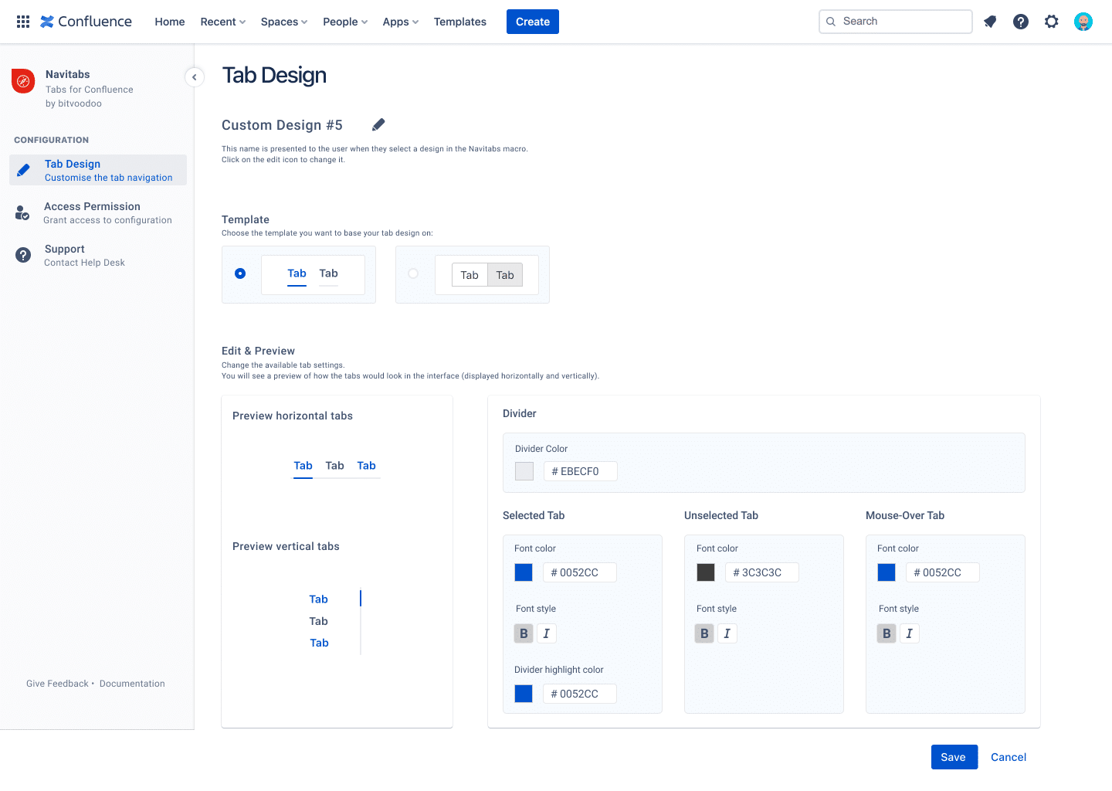This screenshot has height=791, width=1112.
Task: Expand the Apps dropdown
Action: pyautogui.click(x=400, y=21)
